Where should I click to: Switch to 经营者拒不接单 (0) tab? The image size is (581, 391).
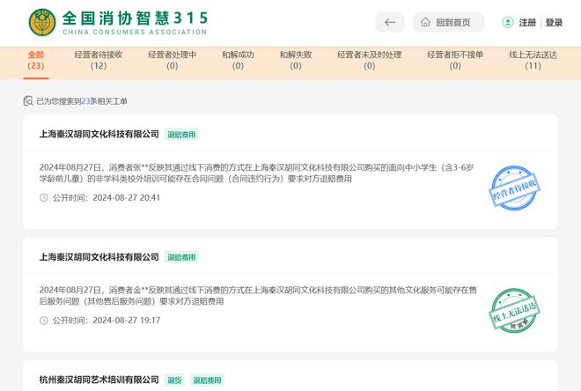[455, 61]
